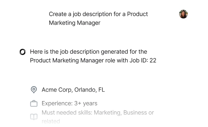The width and height of the screenshot is (208, 127).
Task: Click the "3+ years" value
Action: tap(86, 103)
